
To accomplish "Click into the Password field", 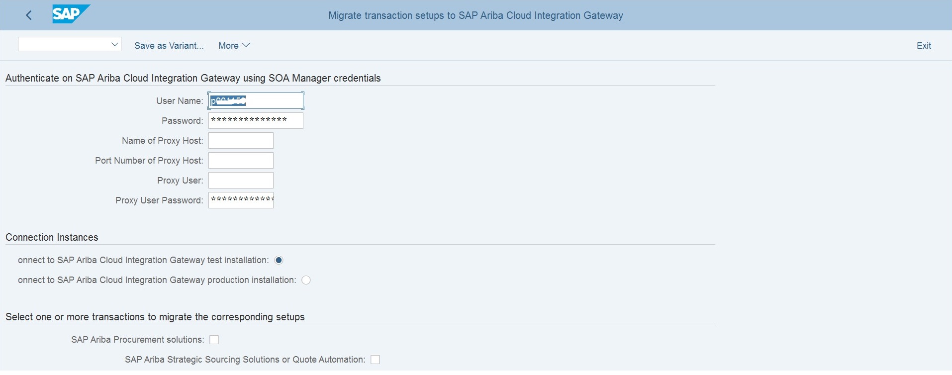I will tap(256, 121).
